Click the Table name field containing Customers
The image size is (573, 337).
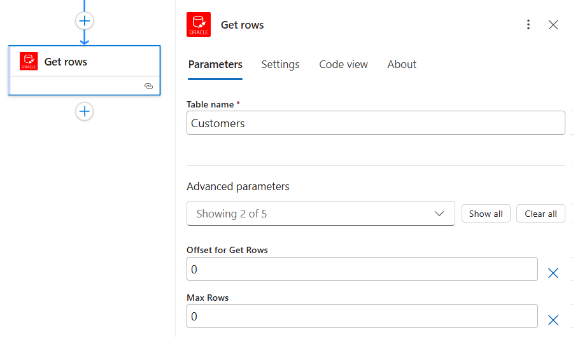[x=376, y=123]
